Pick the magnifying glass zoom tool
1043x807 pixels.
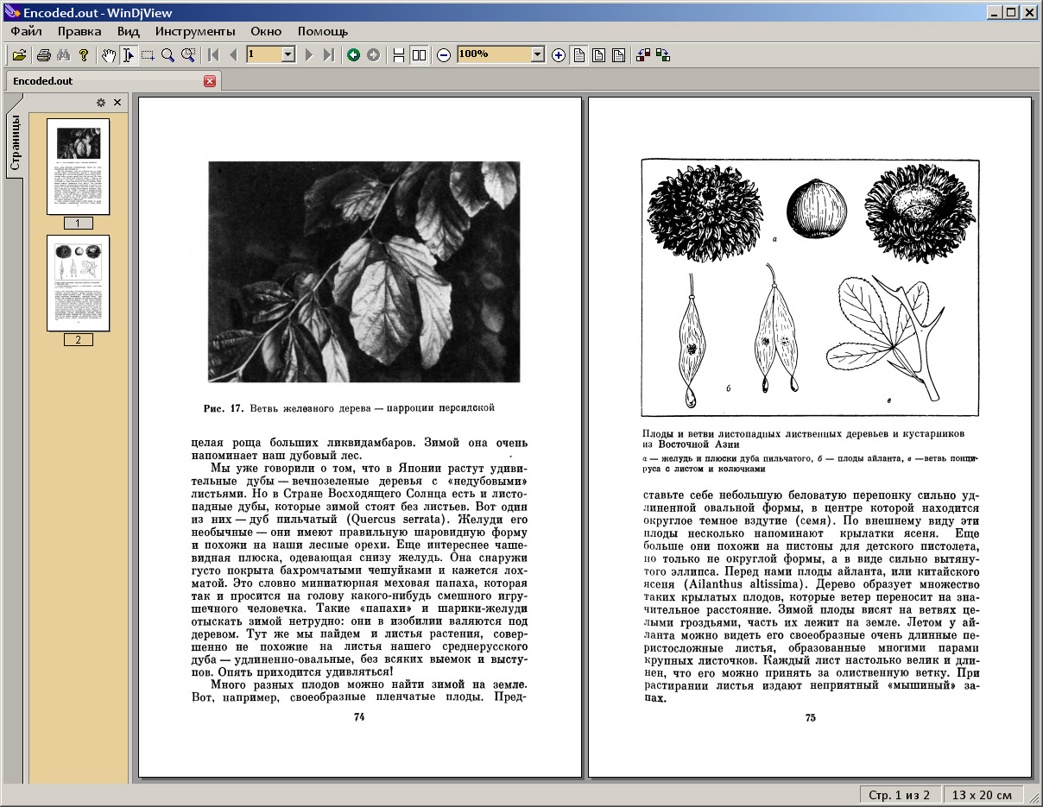coord(168,55)
